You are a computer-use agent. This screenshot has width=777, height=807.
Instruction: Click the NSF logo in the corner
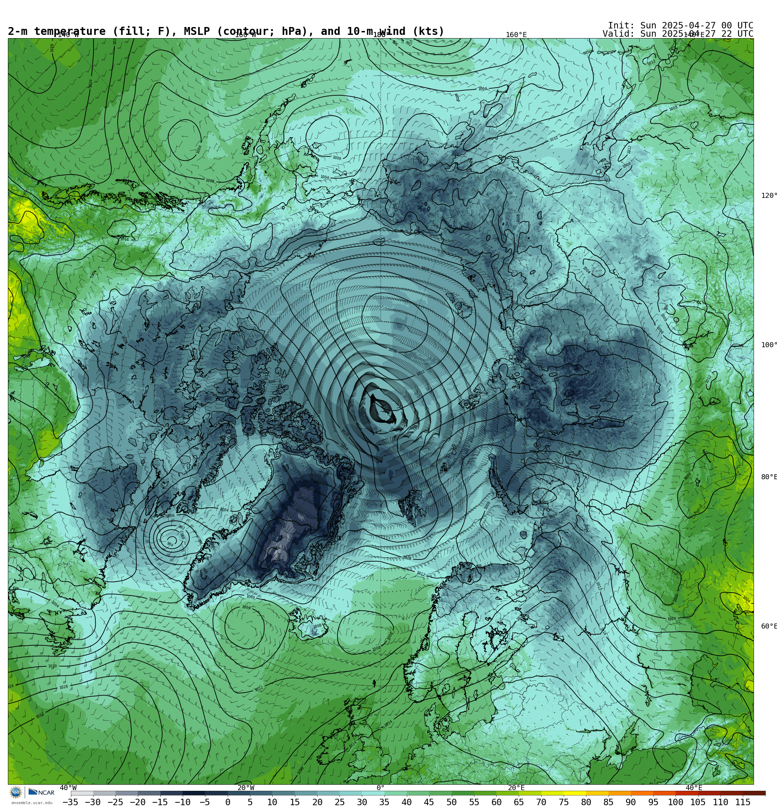tap(15, 792)
